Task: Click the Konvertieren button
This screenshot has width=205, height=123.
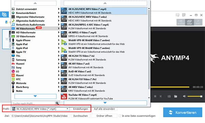Action: coord(183,112)
